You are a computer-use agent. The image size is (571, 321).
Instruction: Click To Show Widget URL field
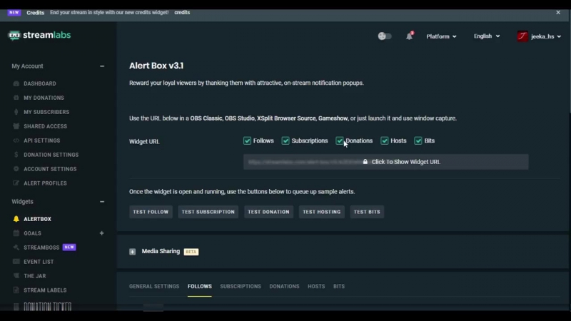tap(386, 162)
